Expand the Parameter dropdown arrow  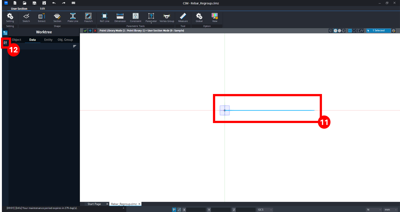[x=151, y=23]
